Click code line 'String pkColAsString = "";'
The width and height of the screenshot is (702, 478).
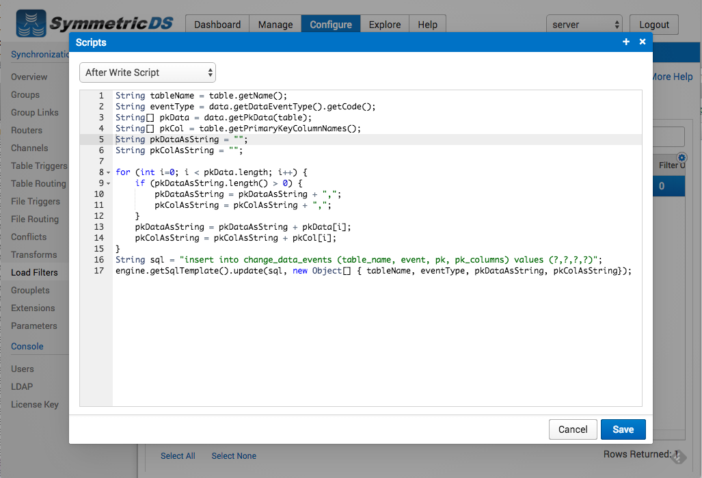pos(179,150)
